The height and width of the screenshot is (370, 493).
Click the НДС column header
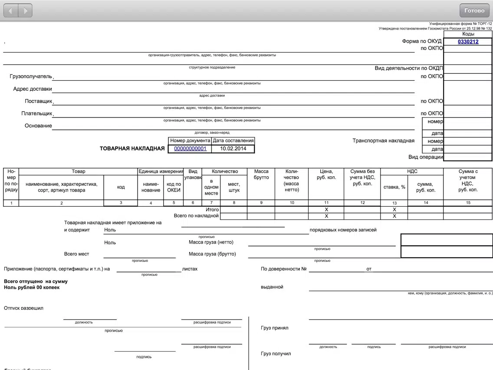pyautogui.click(x=412, y=172)
